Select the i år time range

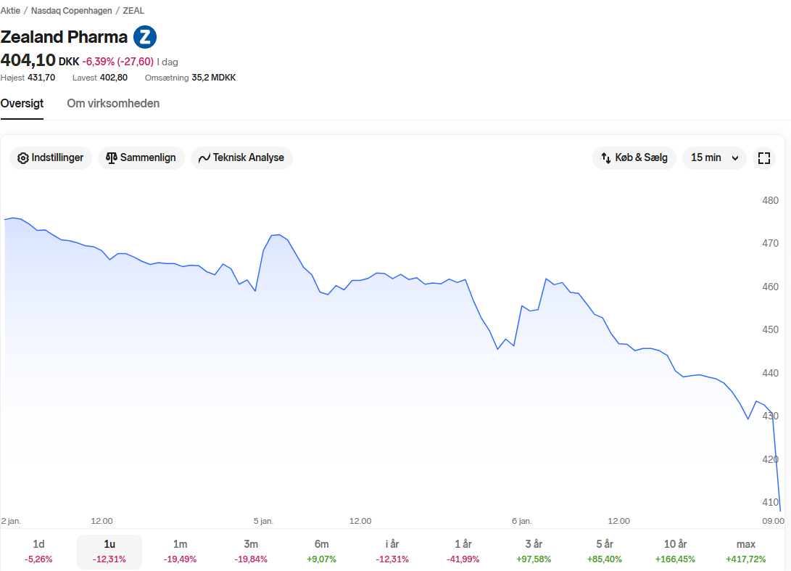(392, 551)
